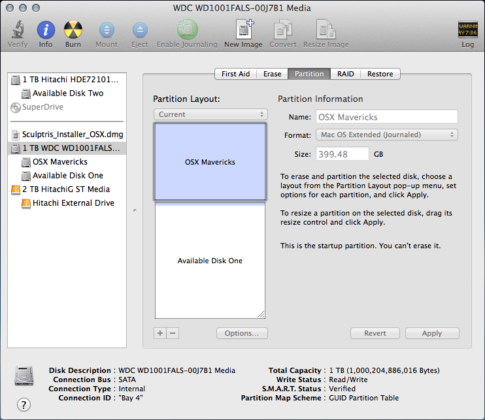485x420 pixels.
Task: Click the Verify microscope icon
Action: [x=18, y=29]
